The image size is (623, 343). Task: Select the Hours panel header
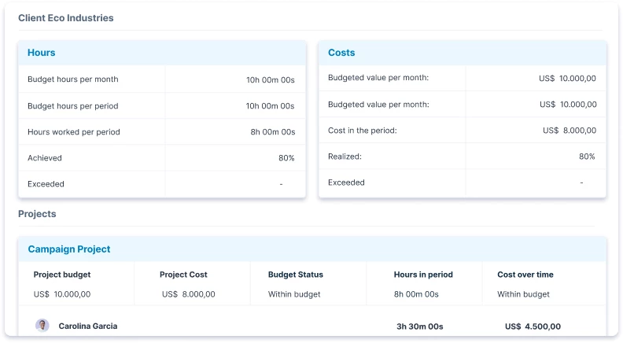coord(42,53)
